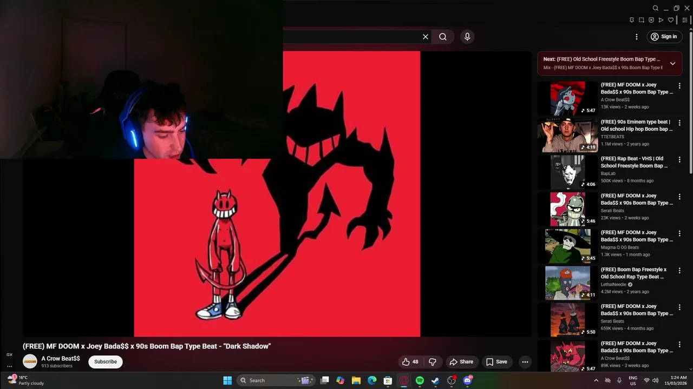Image resolution: width=693 pixels, height=389 pixels.
Task: Open Serati Beats 659K views thumbnail
Action: [567, 320]
